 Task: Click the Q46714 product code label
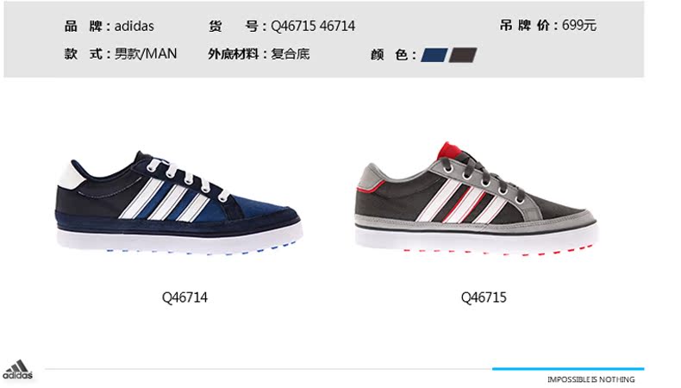pos(184,297)
